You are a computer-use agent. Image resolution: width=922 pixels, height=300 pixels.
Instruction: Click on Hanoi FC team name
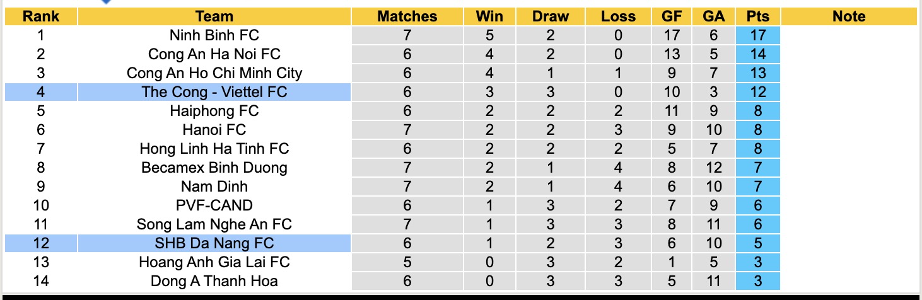(214, 130)
